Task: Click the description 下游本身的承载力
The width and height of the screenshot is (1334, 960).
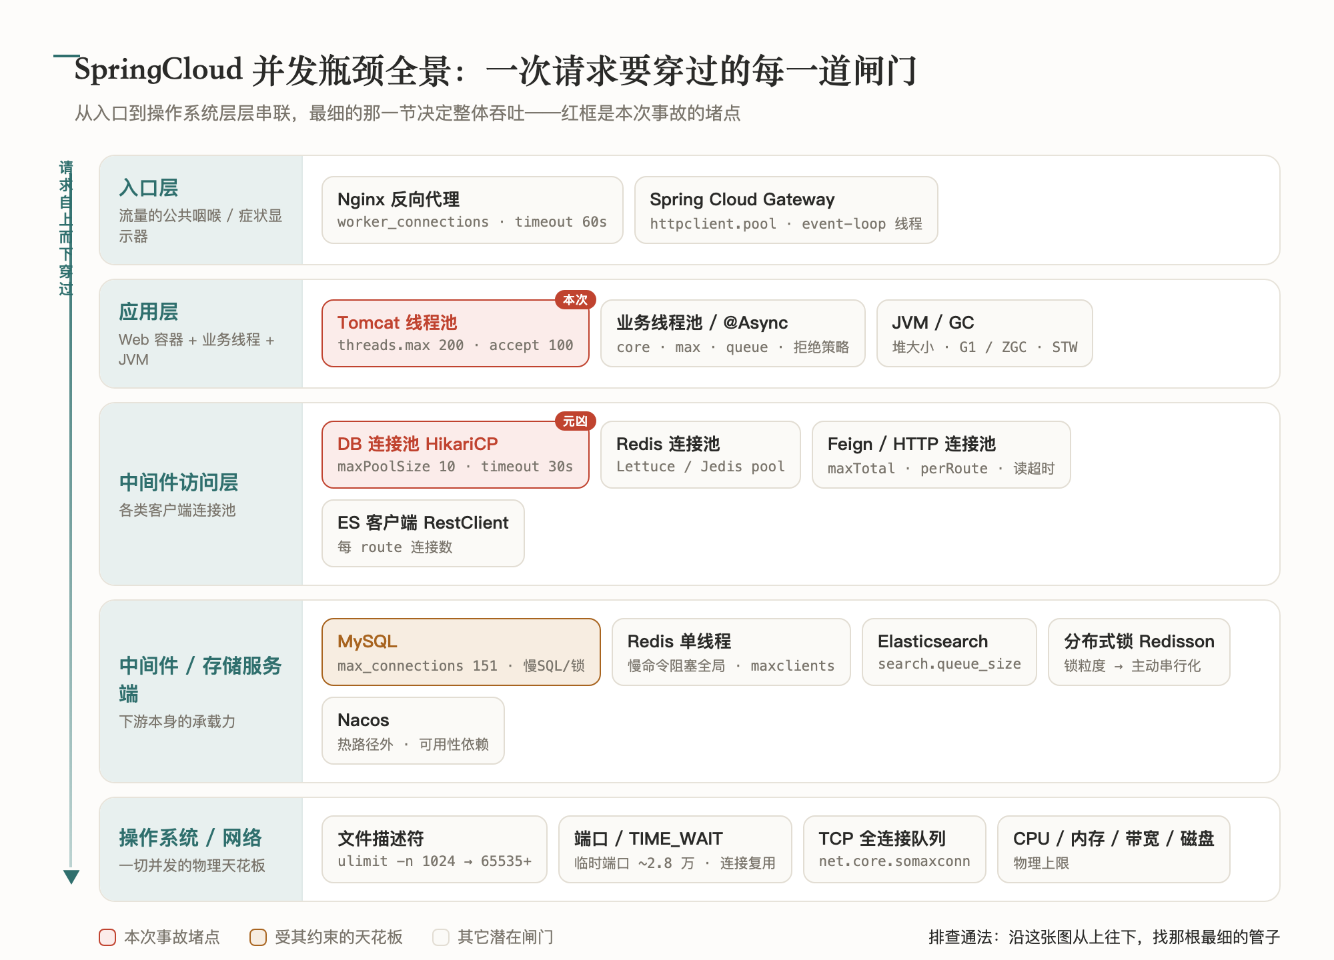Action: [177, 721]
